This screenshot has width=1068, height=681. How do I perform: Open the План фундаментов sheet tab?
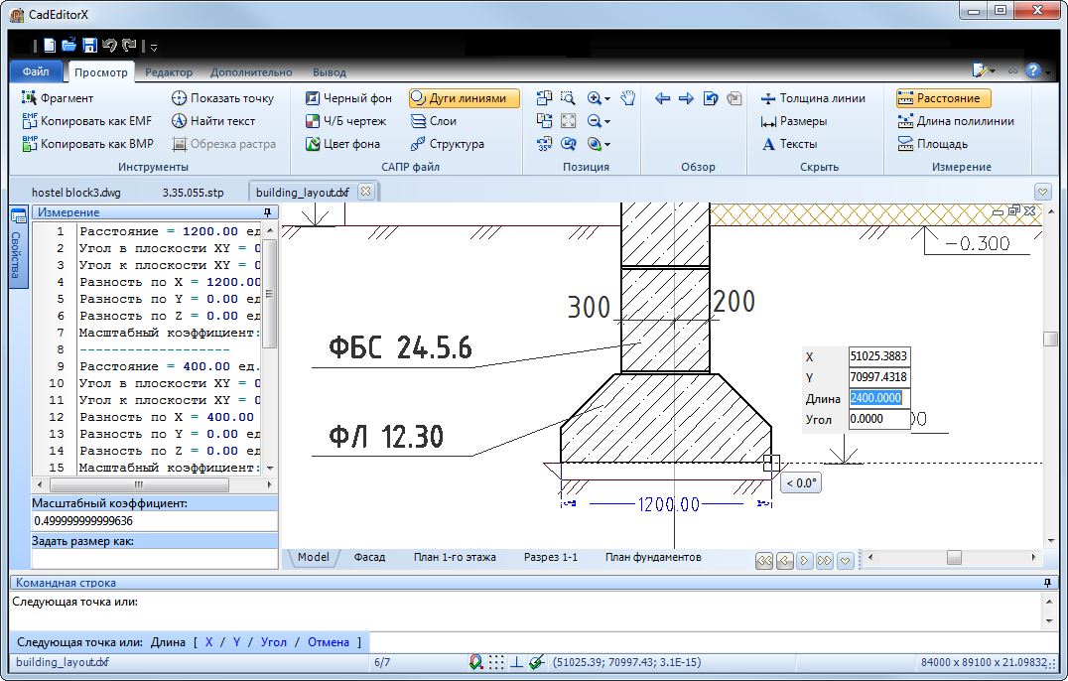[x=651, y=557]
